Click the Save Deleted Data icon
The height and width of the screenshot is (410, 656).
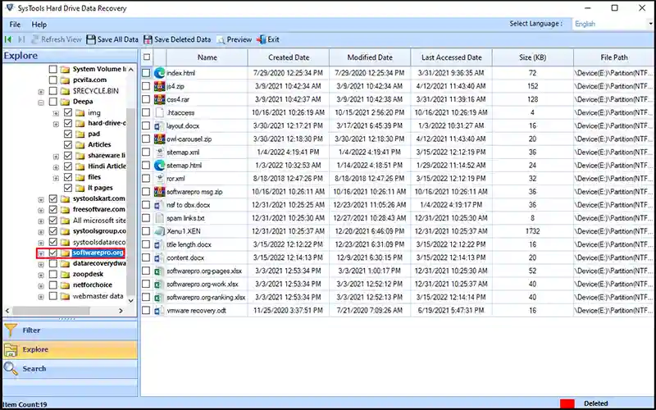148,39
